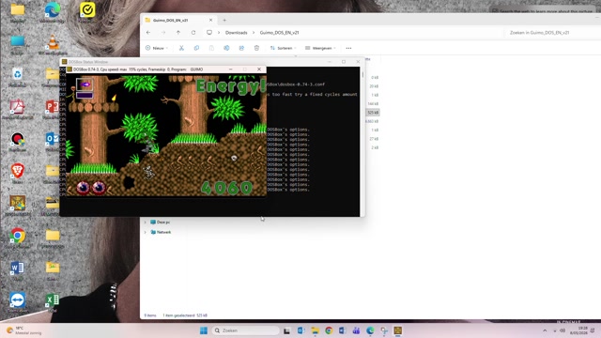Open the Explorer more options ellipsis
Screen dimensions: 601x338
pos(348,48)
